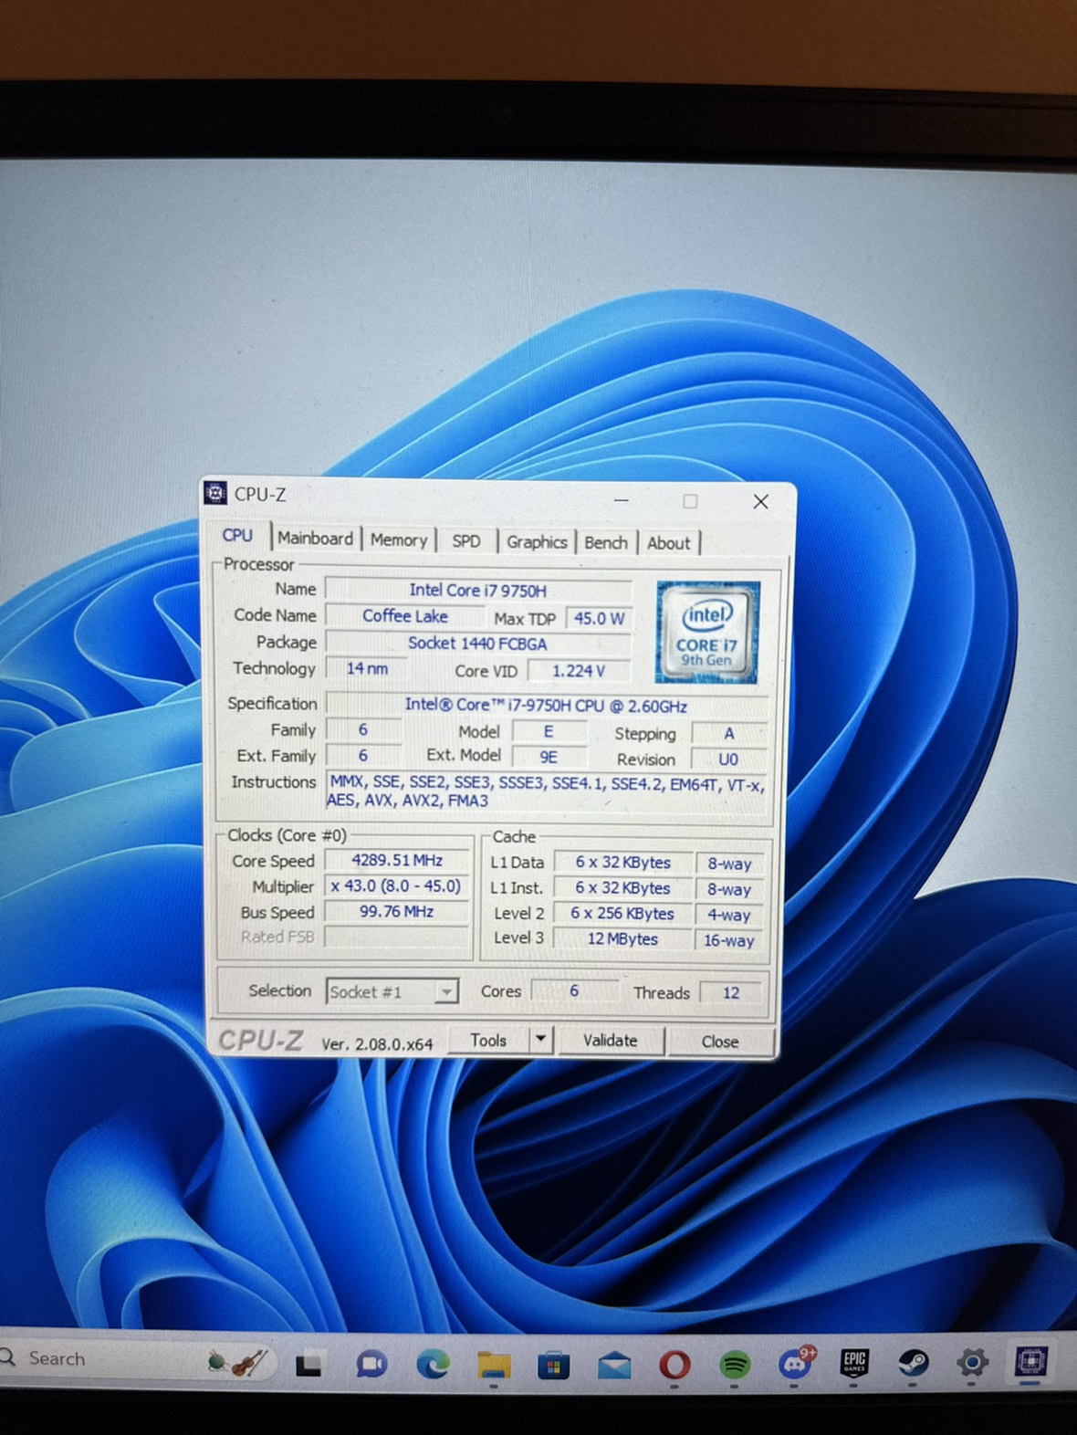1077x1435 pixels.
Task: Click the L1 Data value 6 x 32 KBytes
Action: point(622,863)
